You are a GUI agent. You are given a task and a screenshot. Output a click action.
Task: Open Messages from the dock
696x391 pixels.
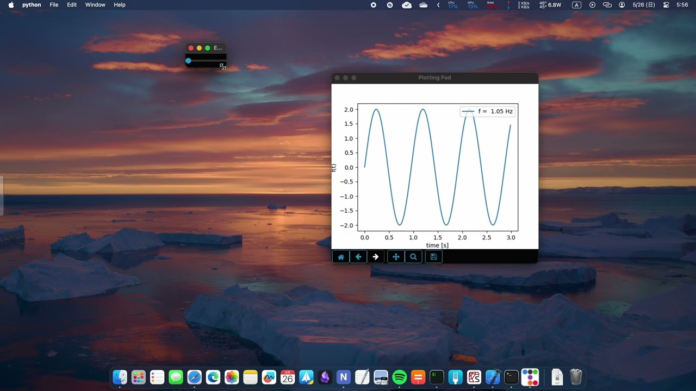[176, 377]
